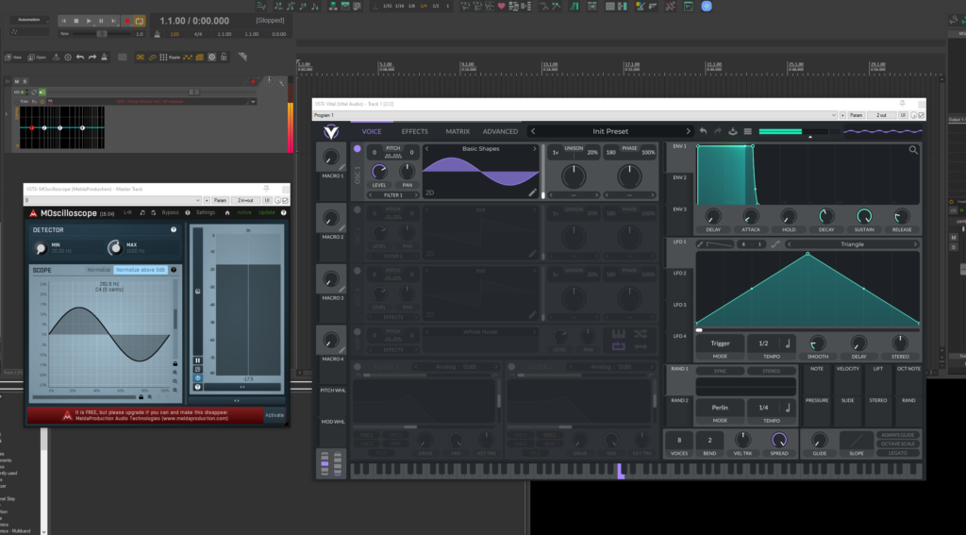Click the ENV 1 SUSTAIN knob
This screenshot has width=966, height=535.
pyautogui.click(x=864, y=216)
